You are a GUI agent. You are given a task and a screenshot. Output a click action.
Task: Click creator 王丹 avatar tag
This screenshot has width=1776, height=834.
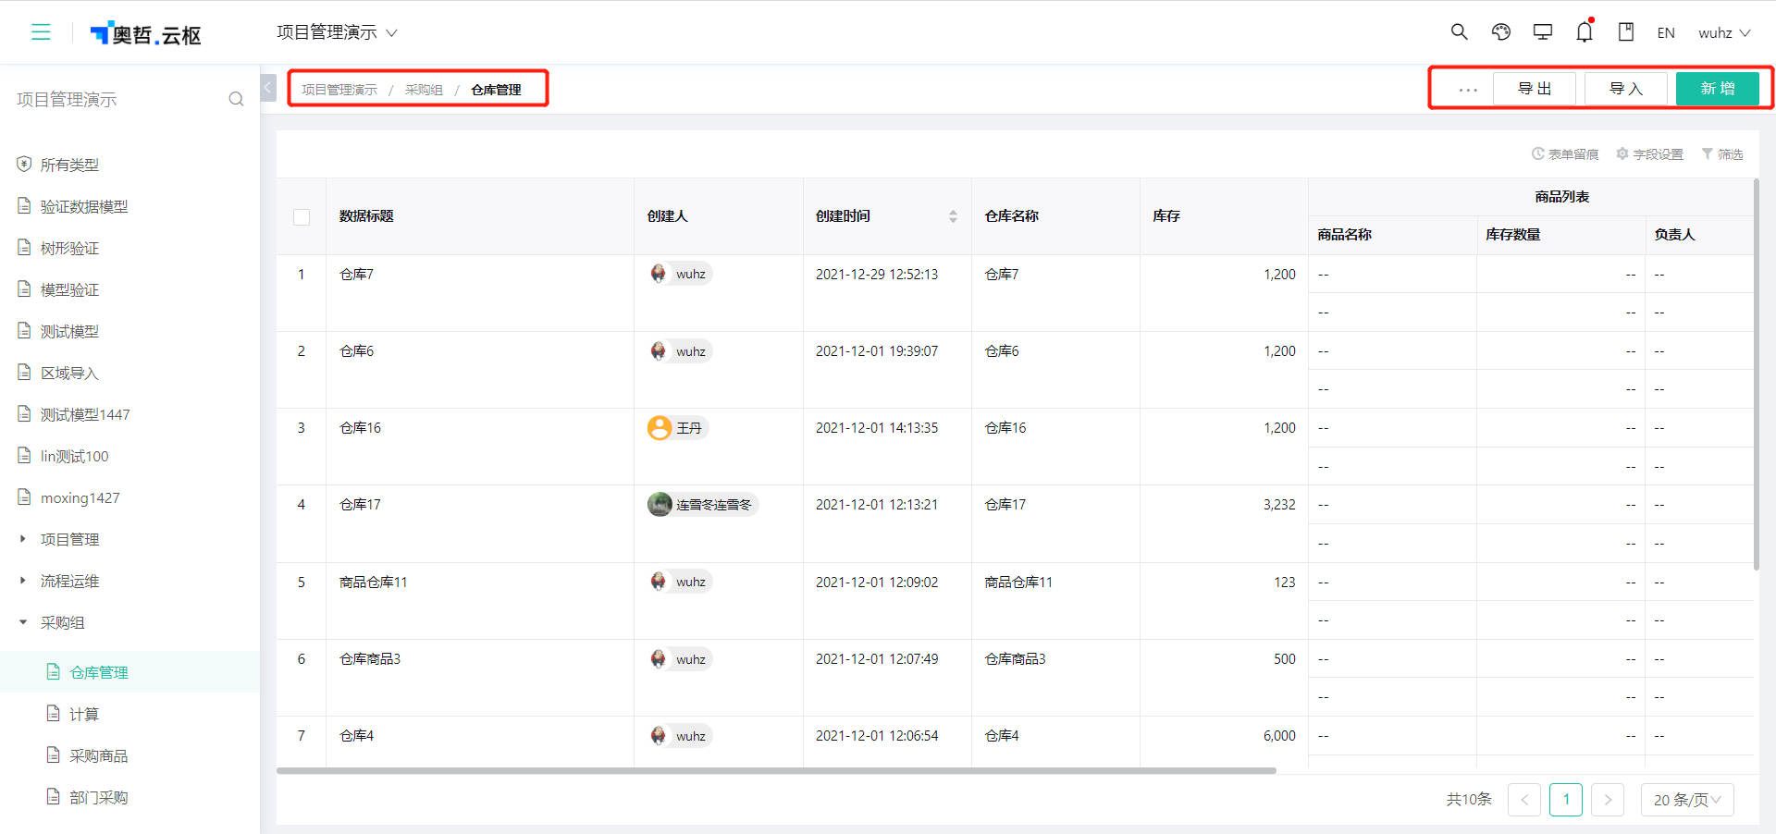click(x=677, y=428)
